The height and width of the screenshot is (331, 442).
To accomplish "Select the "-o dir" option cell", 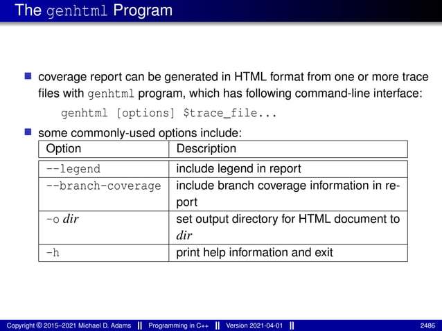I will click(x=103, y=228).
